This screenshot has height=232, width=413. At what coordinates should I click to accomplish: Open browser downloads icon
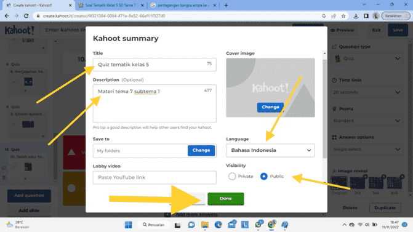coord(356,16)
